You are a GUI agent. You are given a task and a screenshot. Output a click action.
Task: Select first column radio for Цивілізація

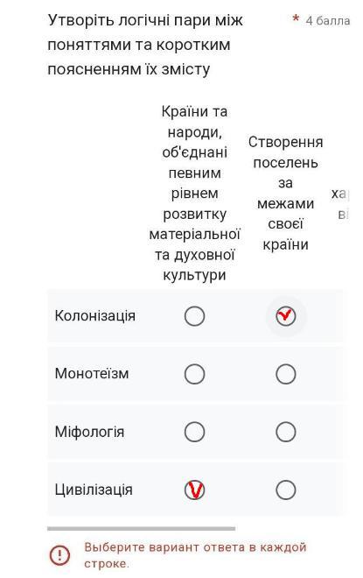pyautogui.click(x=194, y=490)
